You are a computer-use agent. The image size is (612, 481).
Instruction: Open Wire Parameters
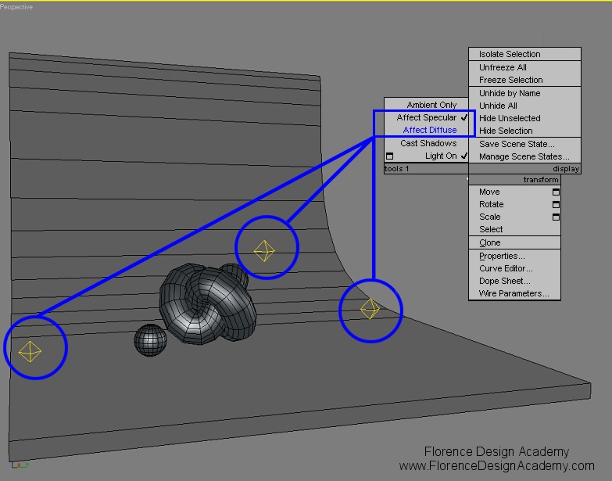tap(514, 293)
